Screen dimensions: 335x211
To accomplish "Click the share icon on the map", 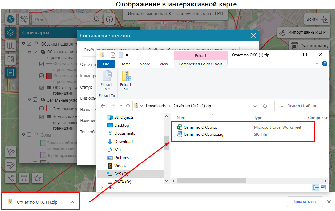I will pyautogui.click(x=11, y=178).
